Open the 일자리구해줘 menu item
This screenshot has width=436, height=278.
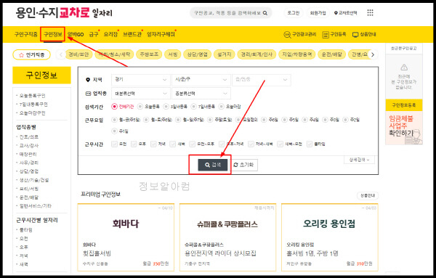coord(161,34)
